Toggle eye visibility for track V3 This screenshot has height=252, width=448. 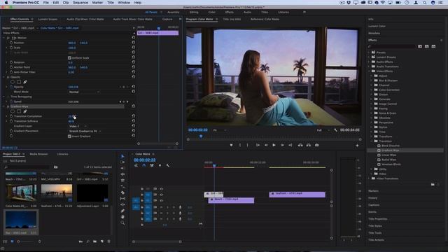pyautogui.click(x=162, y=189)
